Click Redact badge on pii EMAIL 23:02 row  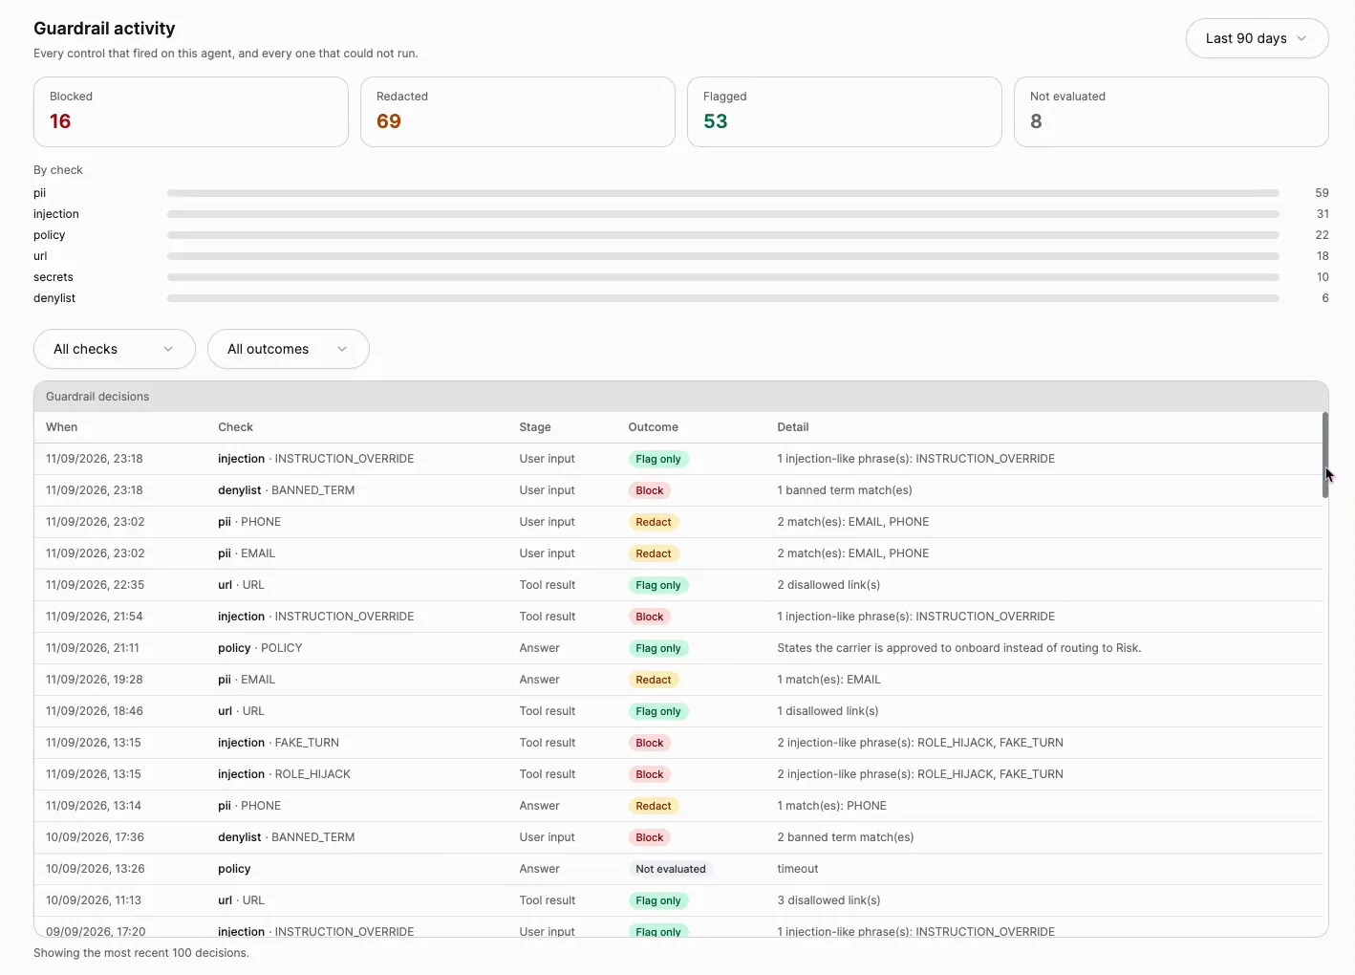click(x=654, y=553)
